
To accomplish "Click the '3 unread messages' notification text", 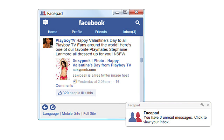I will [x=175, y=120].
